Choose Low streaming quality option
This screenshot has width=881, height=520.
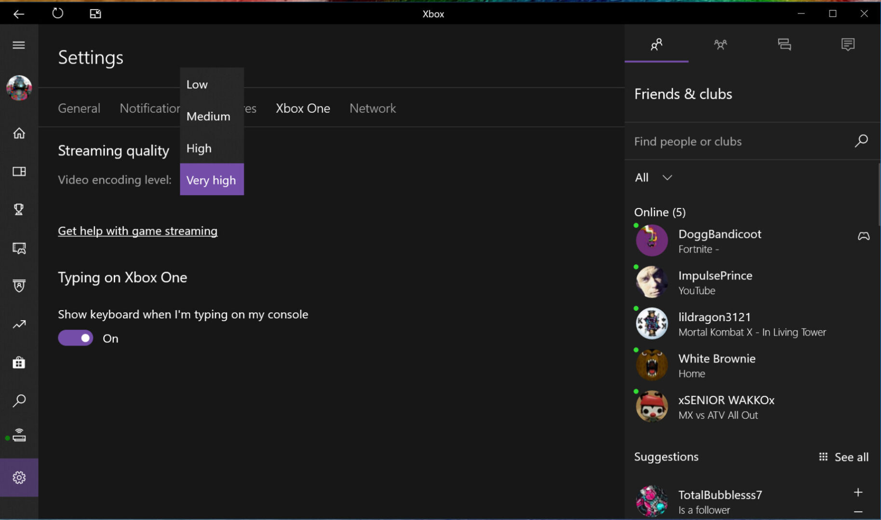point(197,84)
